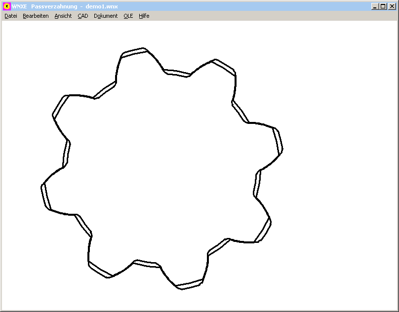Click empty menu bar space right of Hilfe

(x=272, y=16)
